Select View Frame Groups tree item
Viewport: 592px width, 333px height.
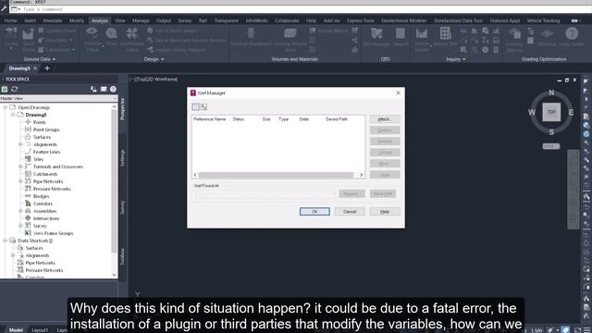[53, 233]
